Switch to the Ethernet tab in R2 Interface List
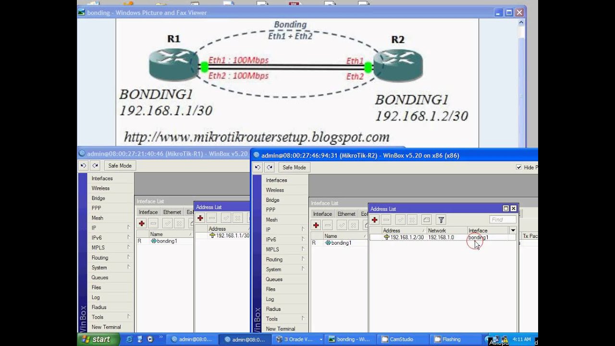Viewport: 615px width, 346px height. 346,214
